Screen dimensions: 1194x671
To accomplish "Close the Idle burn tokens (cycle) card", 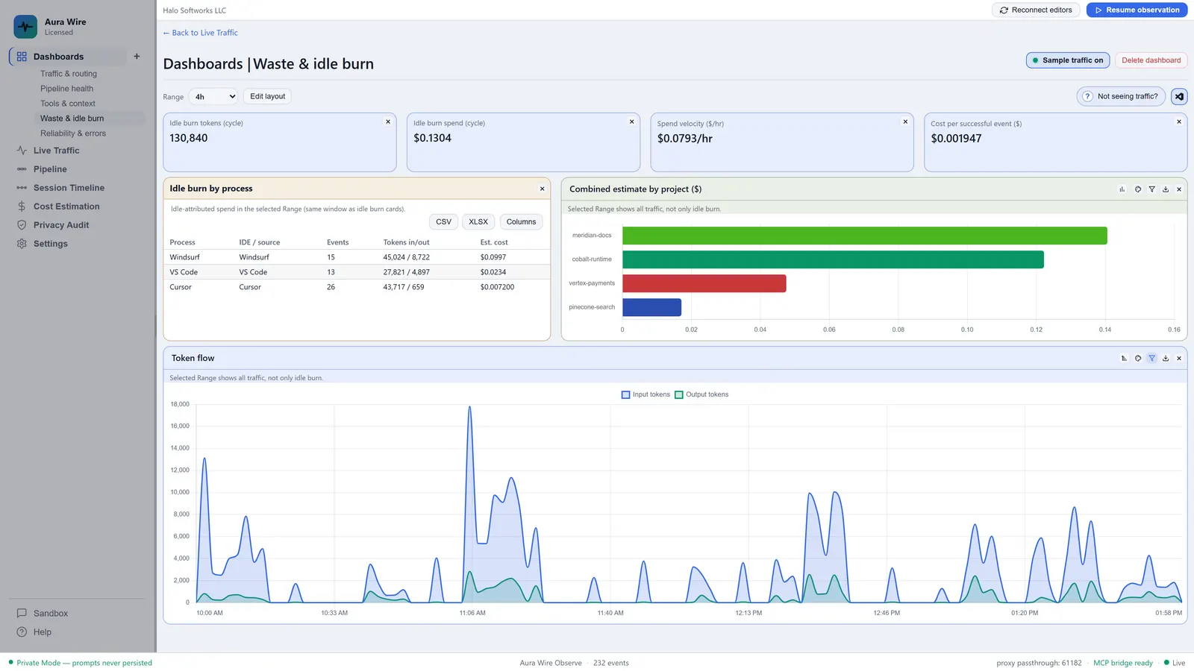I will tap(388, 122).
